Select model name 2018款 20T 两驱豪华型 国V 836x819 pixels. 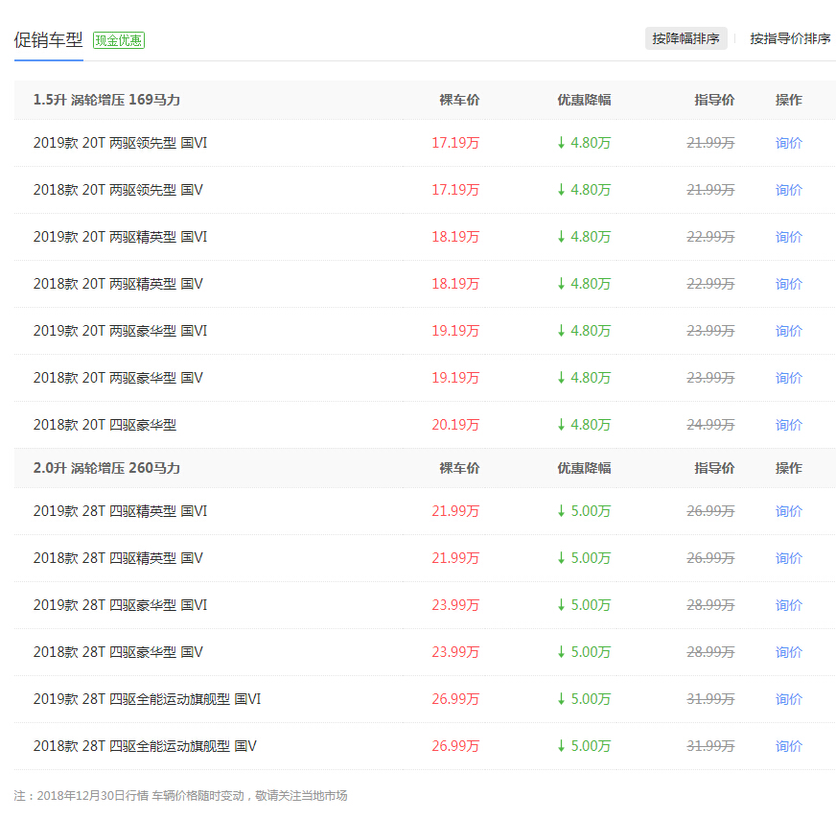coord(118,378)
